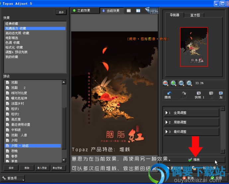Take a snapshot with 快照 1
Screen dimensions: 229x184
[199, 95]
